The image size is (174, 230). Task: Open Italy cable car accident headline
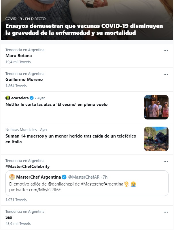[x=71, y=139]
